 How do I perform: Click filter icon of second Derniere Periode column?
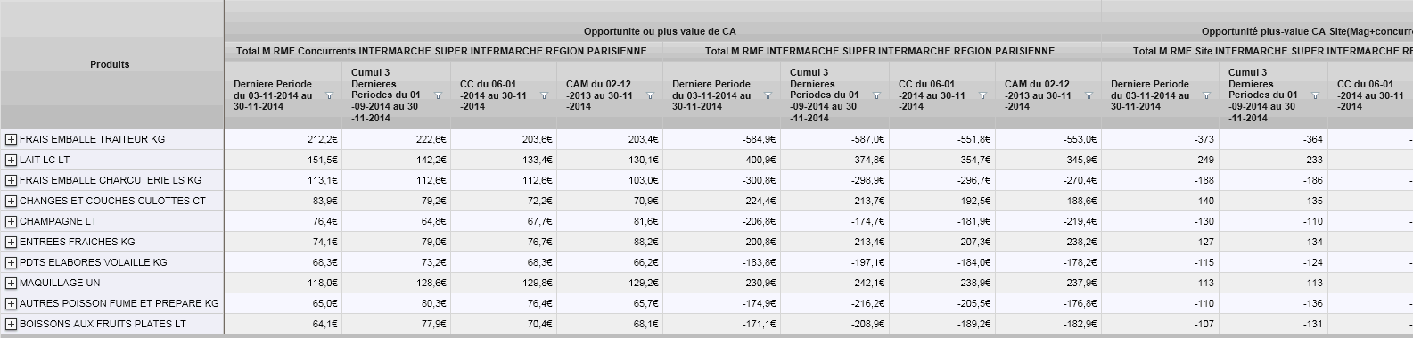pyautogui.click(x=768, y=95)
